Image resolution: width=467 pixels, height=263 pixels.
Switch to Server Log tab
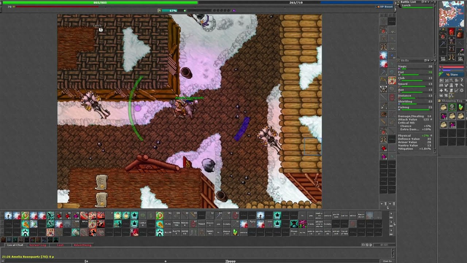tap(38, 245)
